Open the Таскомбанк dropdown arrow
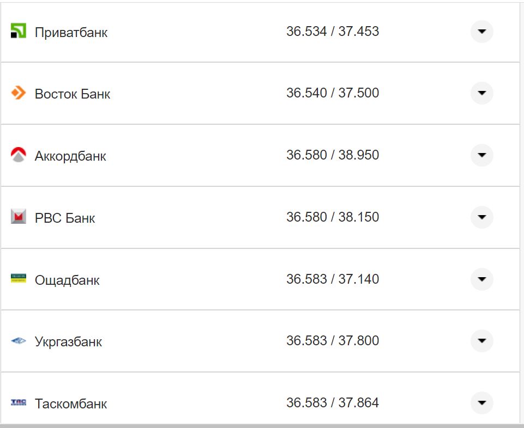 (x=481, y=403)
